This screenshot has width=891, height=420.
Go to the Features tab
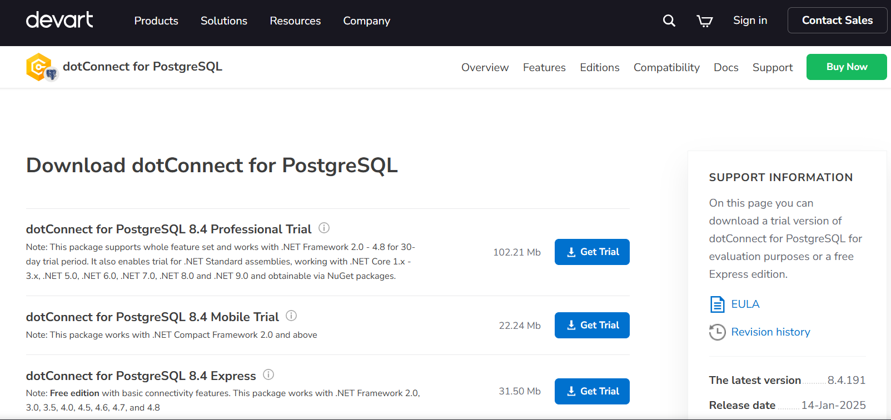(x=544, y=67)
